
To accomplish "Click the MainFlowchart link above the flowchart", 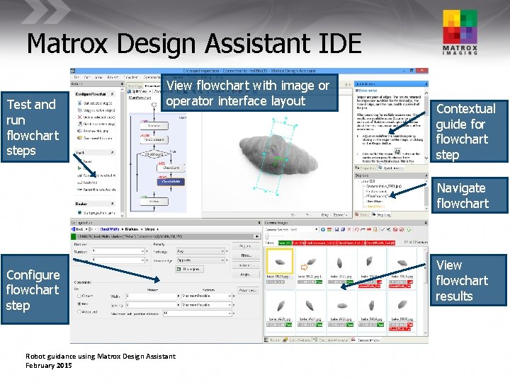I will click(x=140, y=98).
